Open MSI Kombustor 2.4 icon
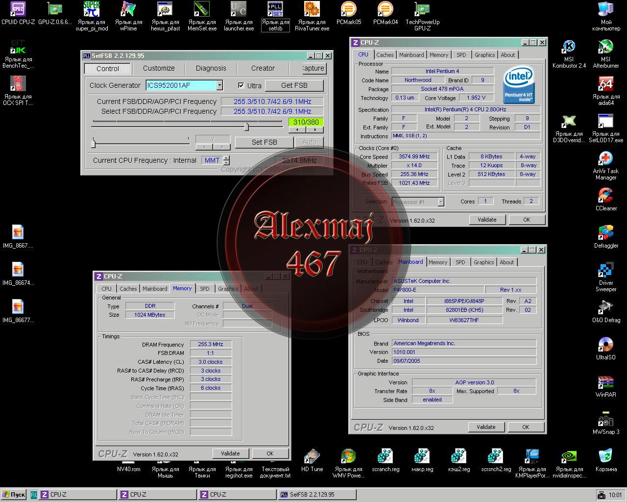Image resolution: width=627 pixels, height=502 pixels. click(569, 47)
